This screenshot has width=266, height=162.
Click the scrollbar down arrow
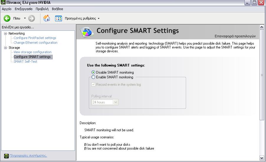(262, 158)
